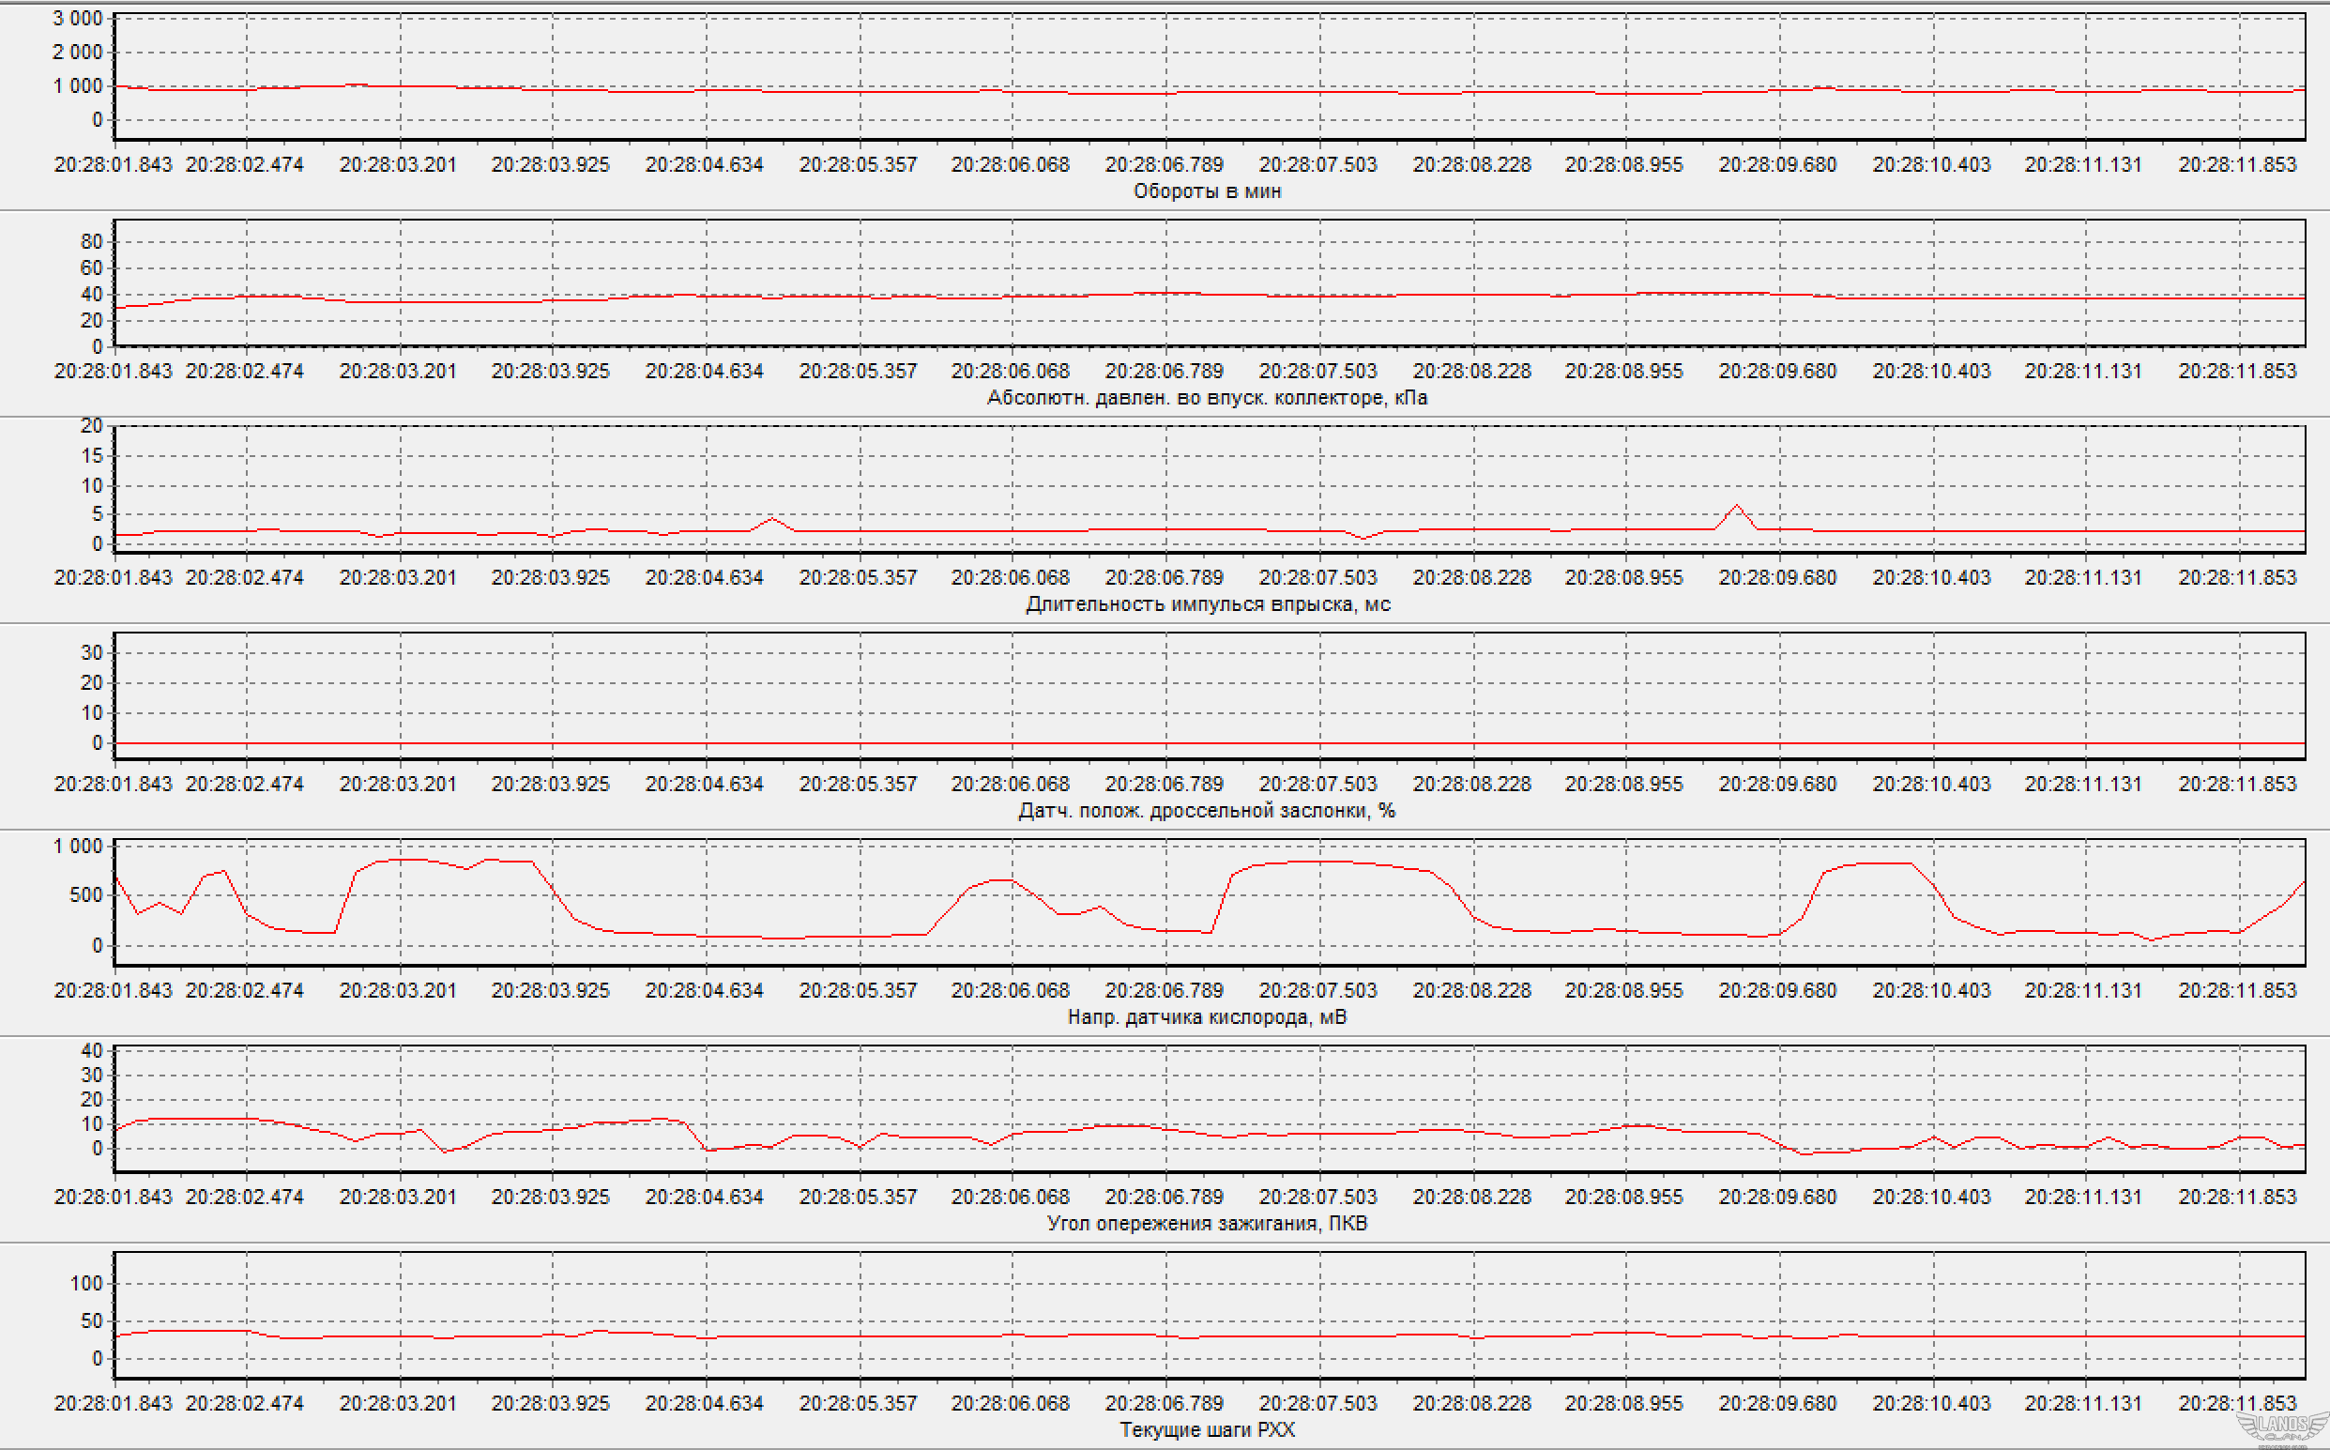Click the '80' axis label on manifold pressure chart

[91, 242]
